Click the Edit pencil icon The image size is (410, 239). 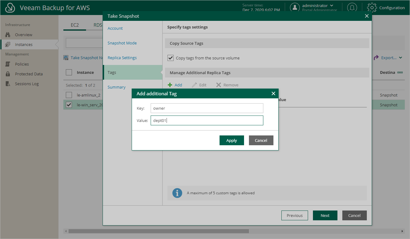pyautogui.click(x=194, y=85)
